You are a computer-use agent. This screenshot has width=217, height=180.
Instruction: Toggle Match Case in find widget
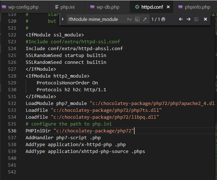tap(129, 19)
